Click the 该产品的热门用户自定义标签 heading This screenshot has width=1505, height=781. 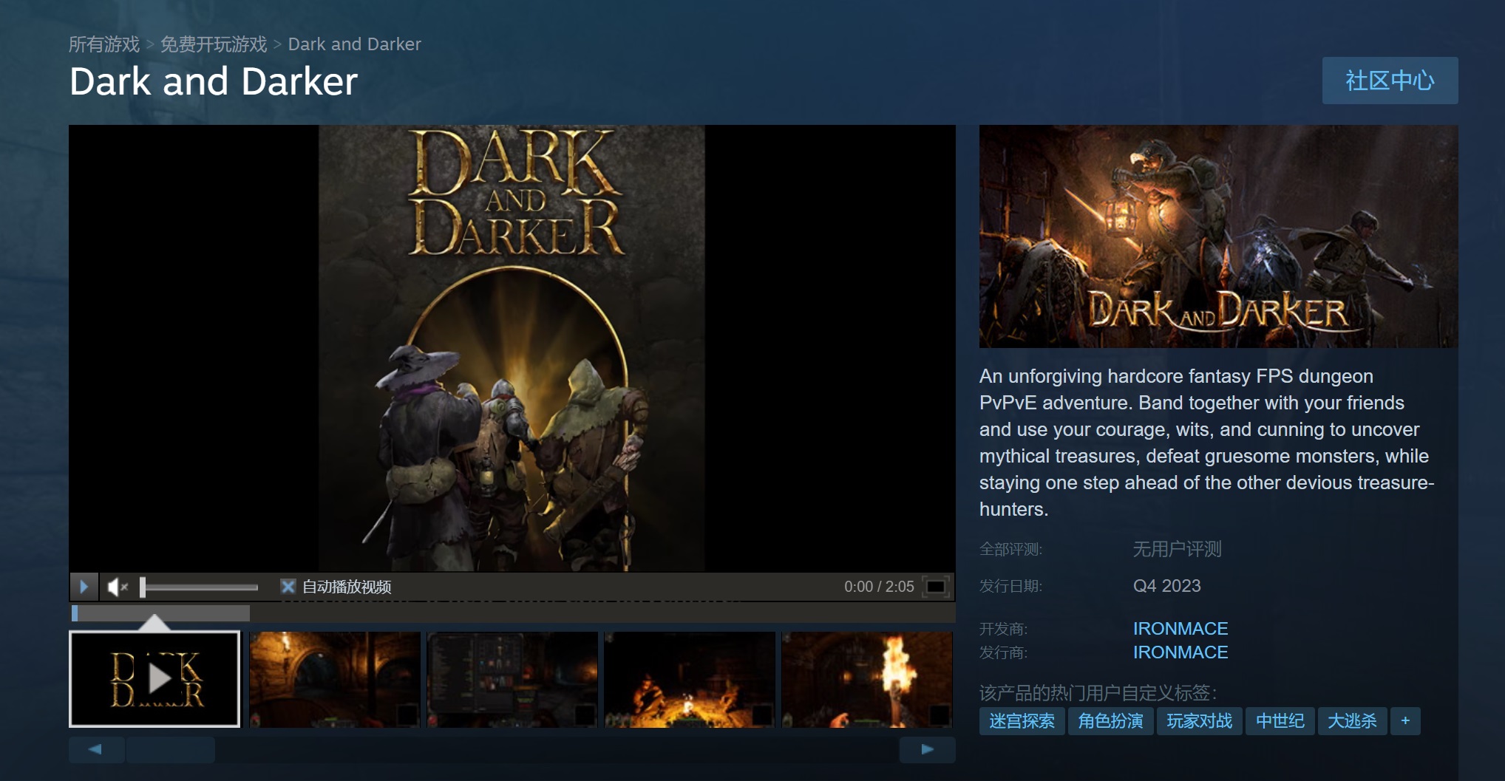1098,693
